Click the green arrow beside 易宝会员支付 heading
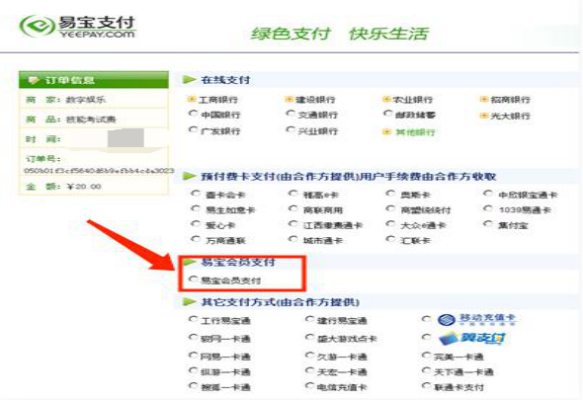Screen dimensions: 583x400 190,262
